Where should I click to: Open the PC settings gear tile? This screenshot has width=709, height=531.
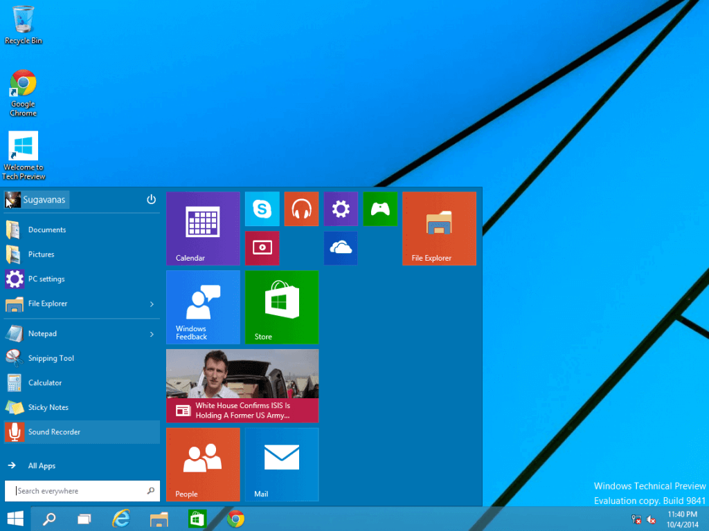(341, 209)
